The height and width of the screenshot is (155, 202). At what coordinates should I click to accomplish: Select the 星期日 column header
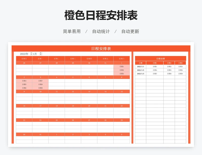pos(24,59)
